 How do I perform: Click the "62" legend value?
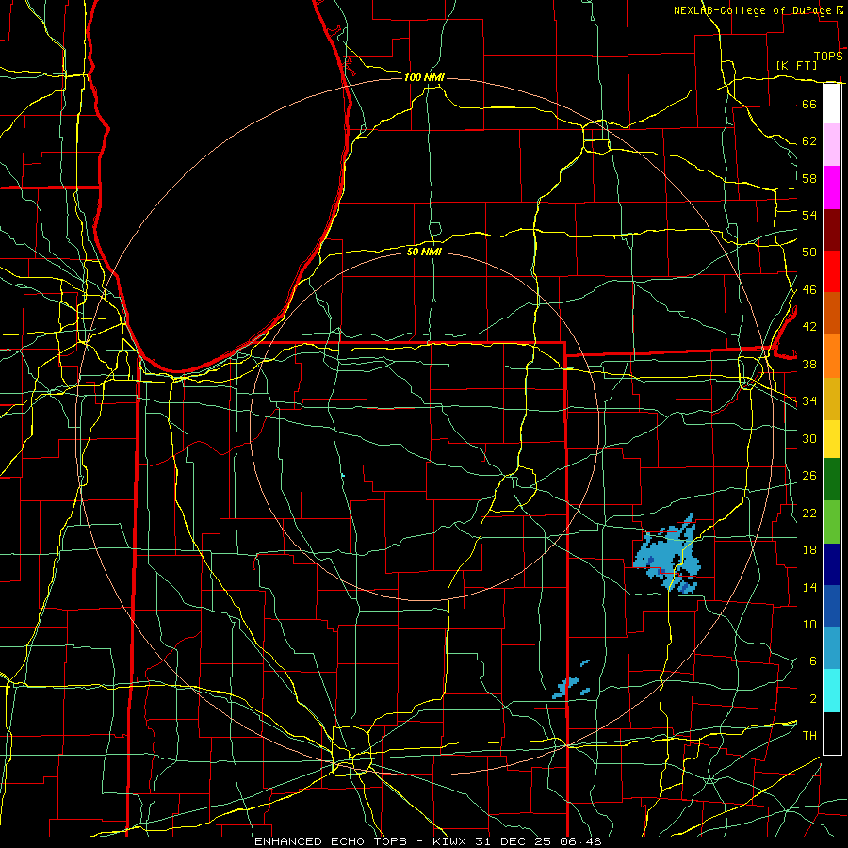(x=809, y=141)
